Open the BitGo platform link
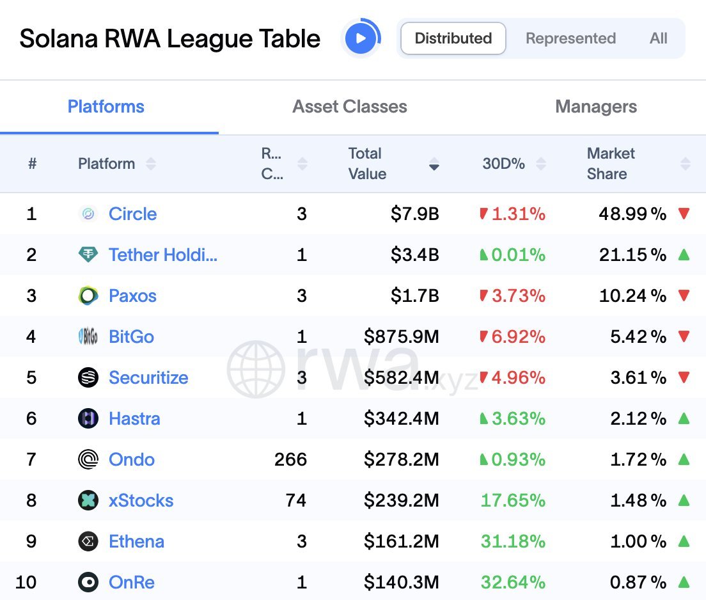This screenshot has height=600, width=706. [x=132, y=336]
